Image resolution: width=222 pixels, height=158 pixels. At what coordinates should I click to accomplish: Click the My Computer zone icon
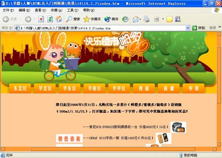(181, 155)
